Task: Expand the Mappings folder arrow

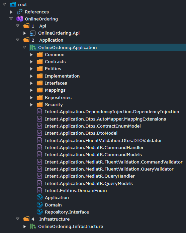Action: pyautogui.click(x=31, y=90)
